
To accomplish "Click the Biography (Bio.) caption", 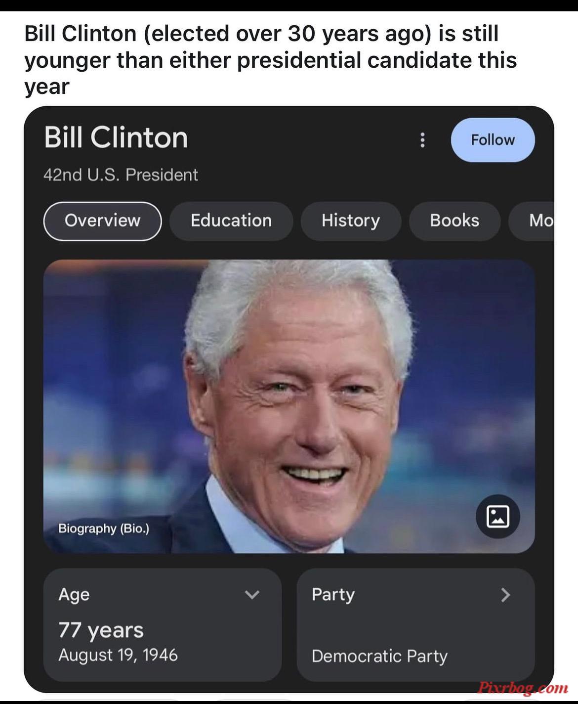I will pos(104,528).
